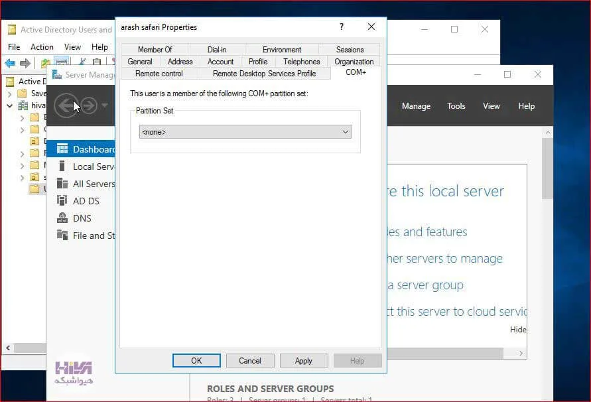Switch to the Address tab

180,62
